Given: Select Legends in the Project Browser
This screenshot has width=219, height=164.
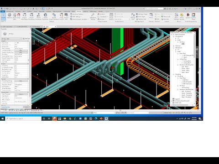Looking at the screenshot, I should (177, 99).
